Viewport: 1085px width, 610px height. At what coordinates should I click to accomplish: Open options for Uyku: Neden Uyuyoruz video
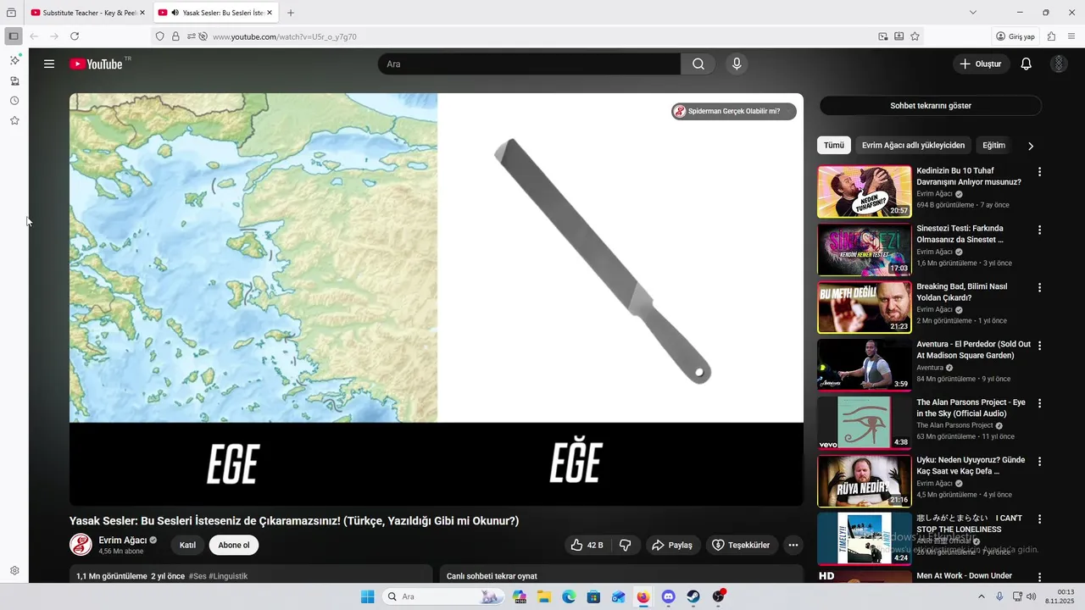click(x=1039, y=462)
